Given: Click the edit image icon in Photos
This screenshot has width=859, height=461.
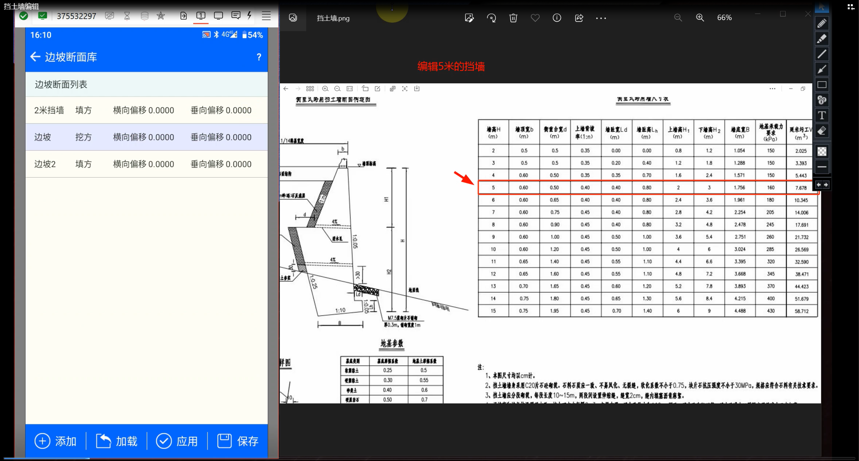Looking at the screenshot, I should [469, 18].
